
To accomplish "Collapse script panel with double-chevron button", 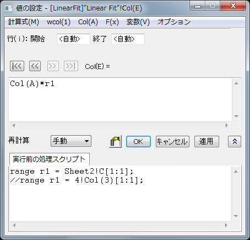I will click(235, 142).
